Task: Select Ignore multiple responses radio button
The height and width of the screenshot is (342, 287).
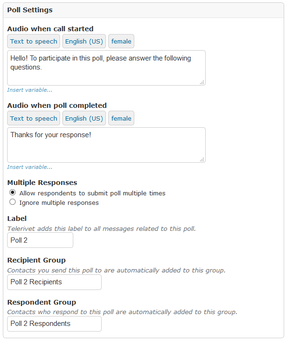Action: click(x=13, y=202)
